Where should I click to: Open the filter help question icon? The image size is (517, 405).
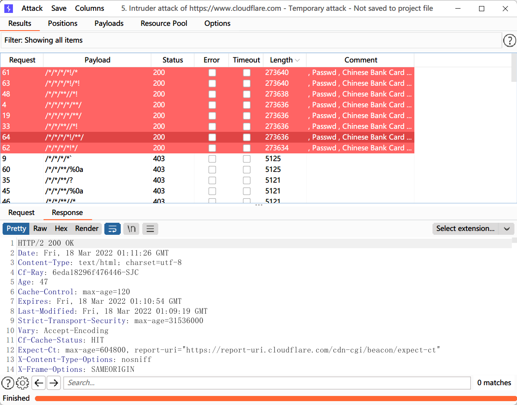tap(509, 40)
